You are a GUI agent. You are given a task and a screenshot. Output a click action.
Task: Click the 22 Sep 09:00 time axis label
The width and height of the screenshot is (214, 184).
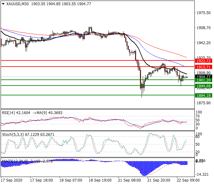(x=188, y=180)
